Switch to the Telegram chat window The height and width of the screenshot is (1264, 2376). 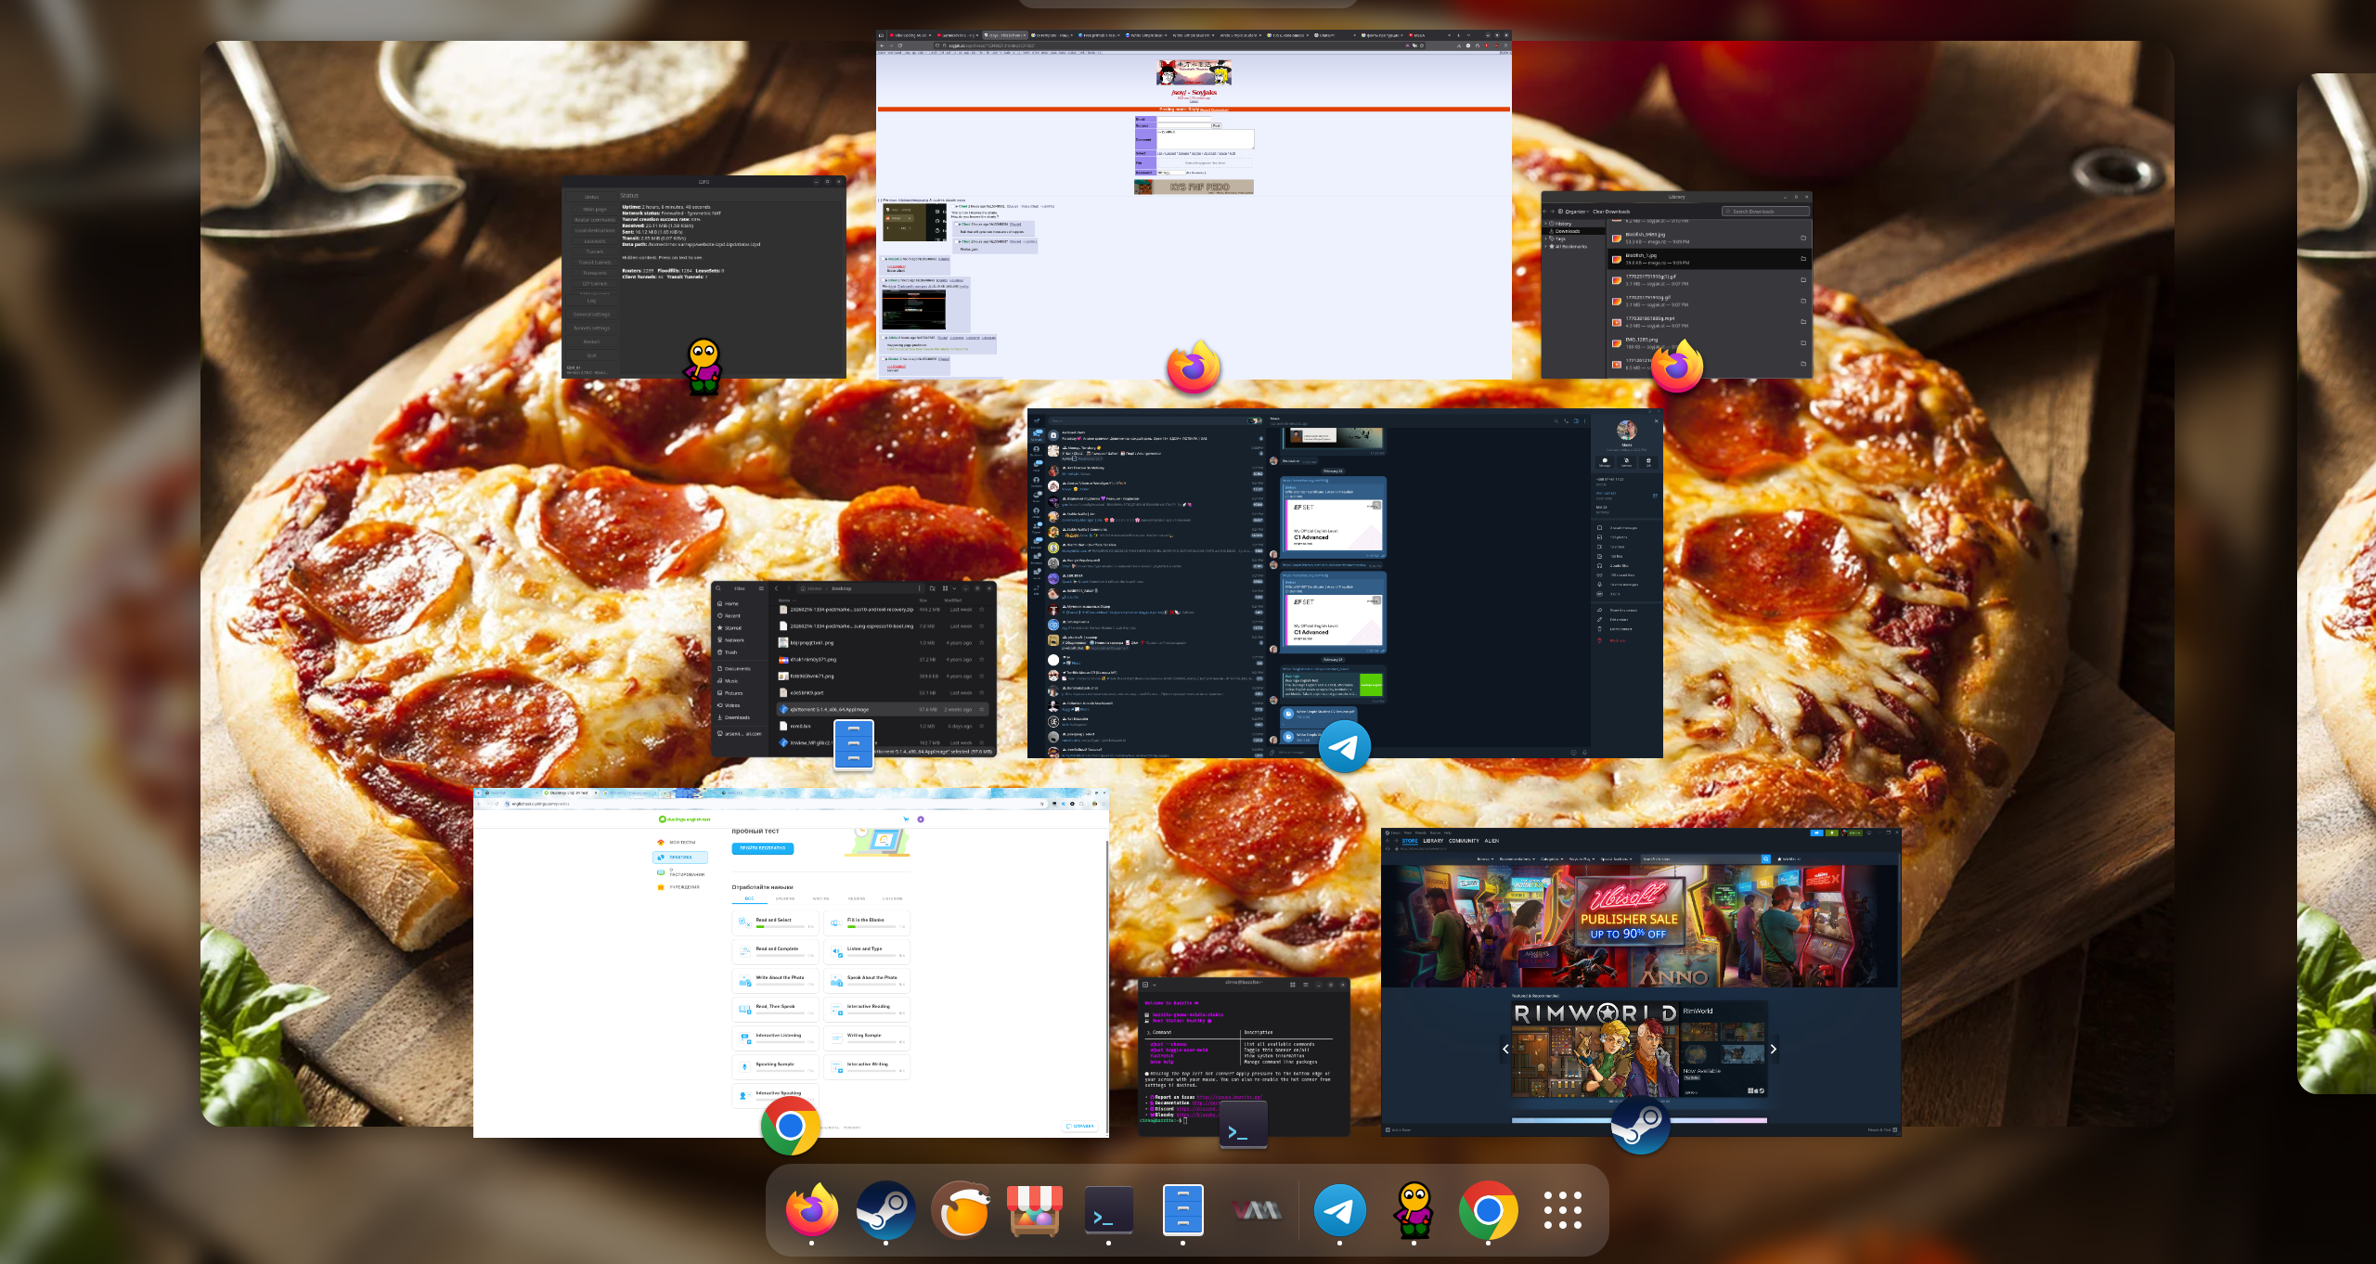(1345, 583)
